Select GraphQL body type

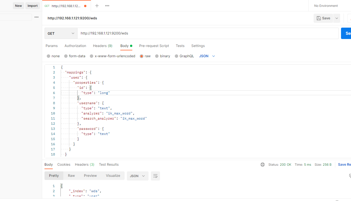(184, 56)
